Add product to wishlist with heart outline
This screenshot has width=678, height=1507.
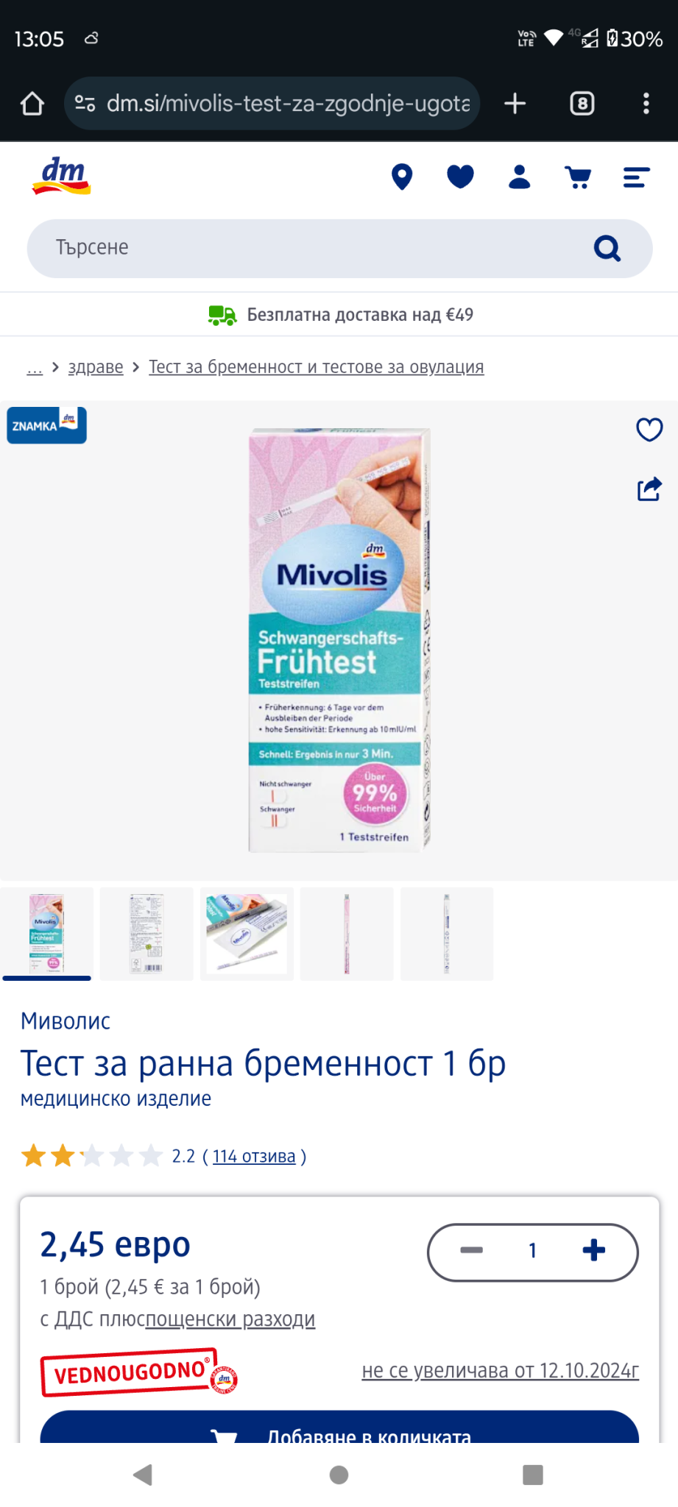point(649,429)
